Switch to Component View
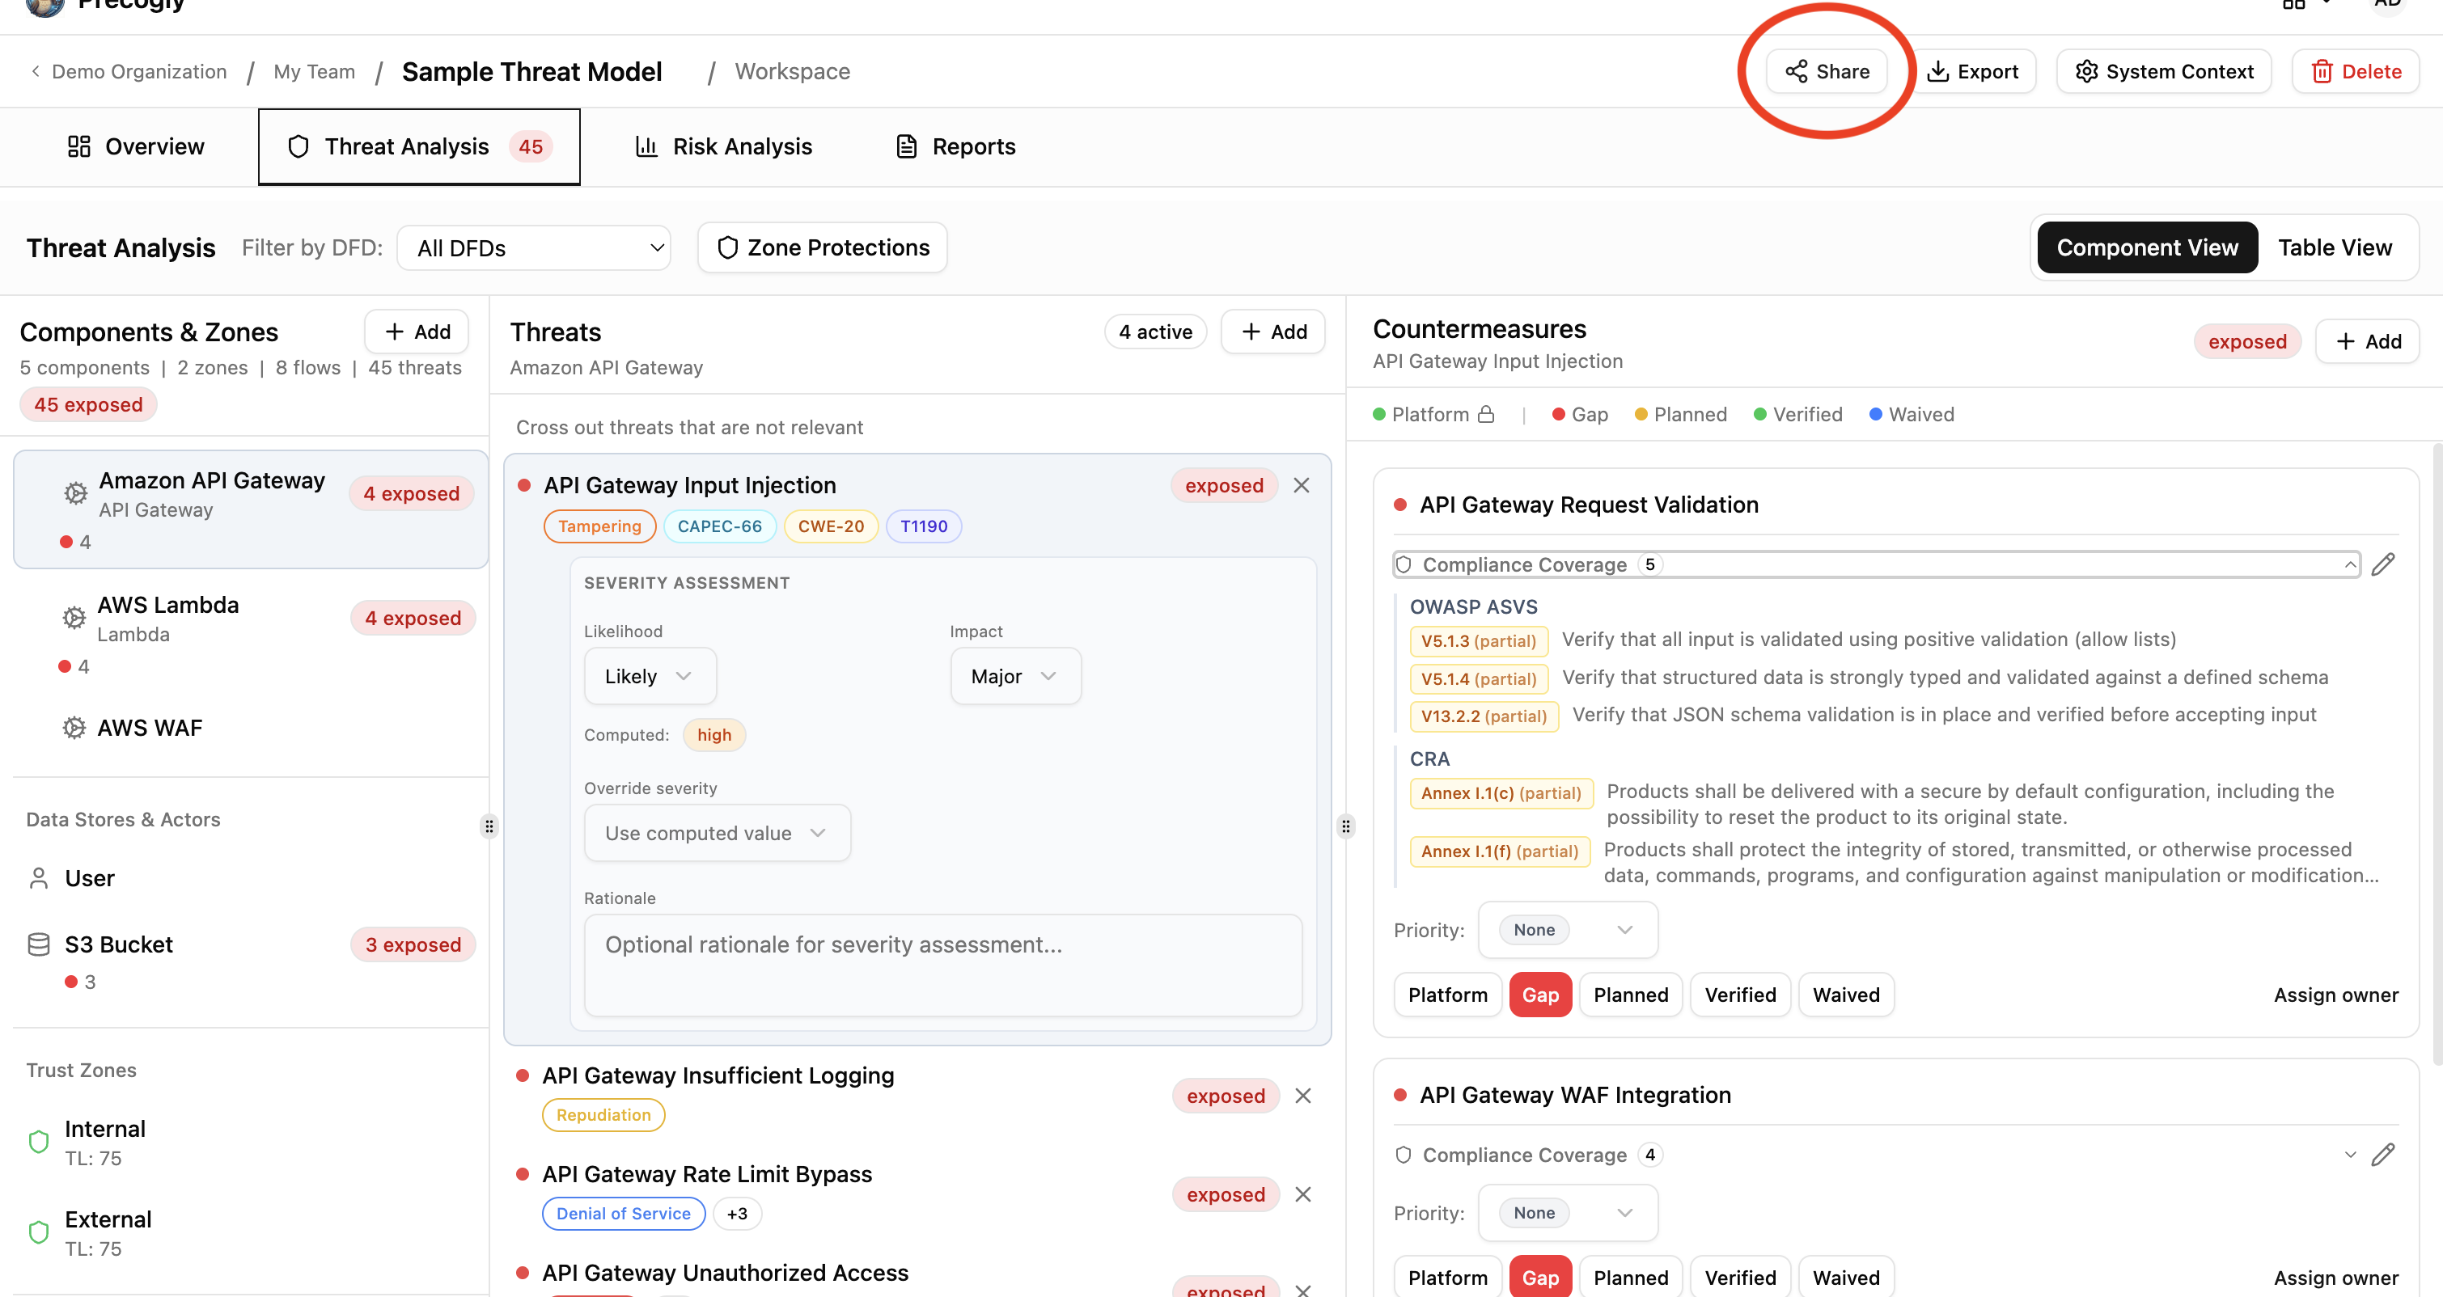The width and height of the screenshot is (2443, 1297). coord(2146,247)
